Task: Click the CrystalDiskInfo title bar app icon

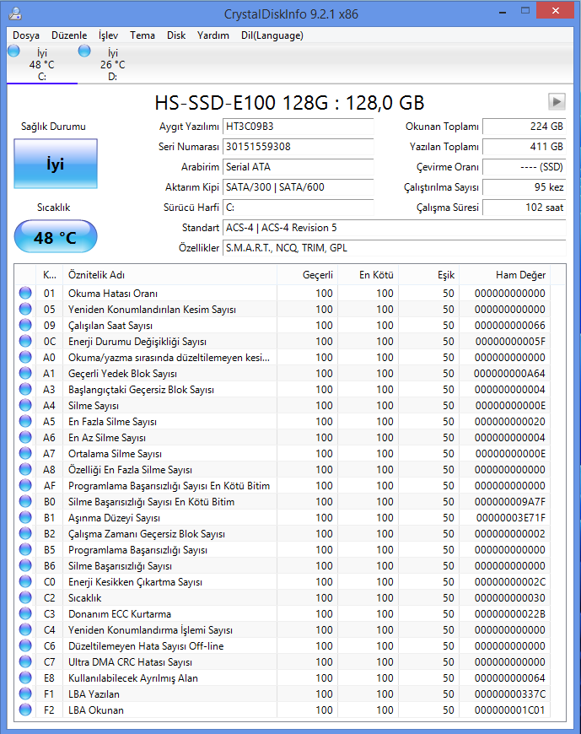Action: click(15, 13)
